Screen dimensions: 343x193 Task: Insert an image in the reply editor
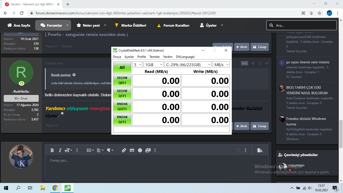132,150
